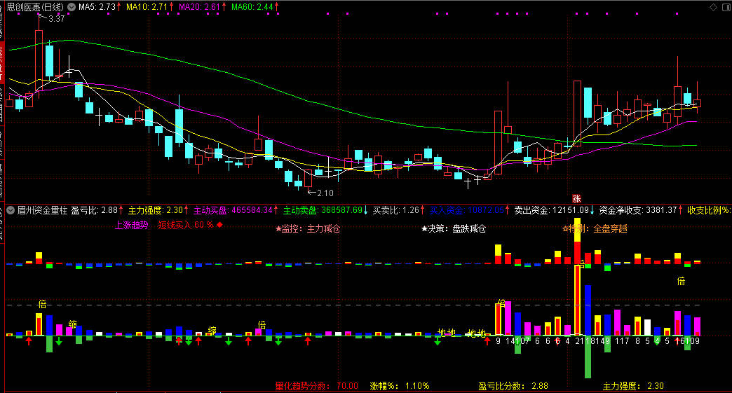Open the 思创医惠 main chart dropdown arrow
The width and height of the screenshot is (732, 393).
[x=72, y=7]
